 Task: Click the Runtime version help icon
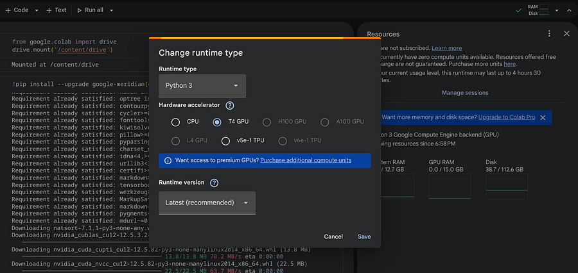tap(214, 183)
